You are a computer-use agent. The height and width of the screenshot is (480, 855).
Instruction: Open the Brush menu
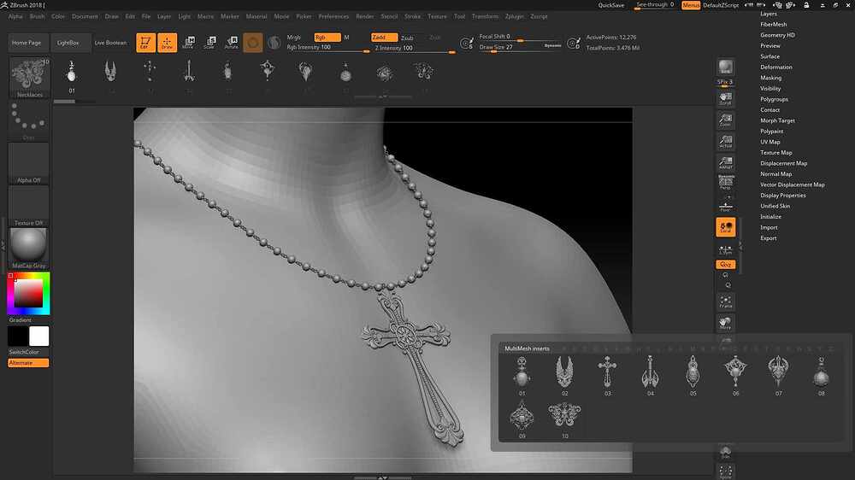click(x=37, y=16)
